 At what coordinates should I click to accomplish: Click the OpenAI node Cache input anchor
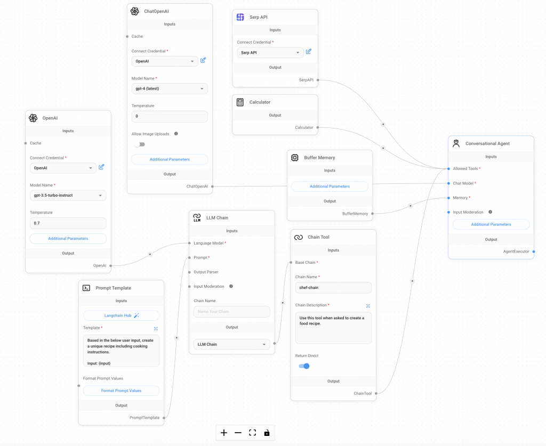[x=26, y=143]
